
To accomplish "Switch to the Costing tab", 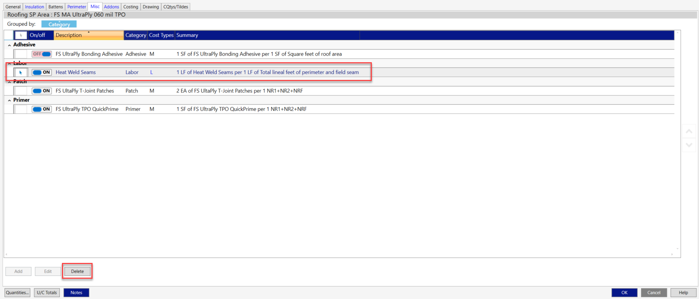I will click(131, 7).
